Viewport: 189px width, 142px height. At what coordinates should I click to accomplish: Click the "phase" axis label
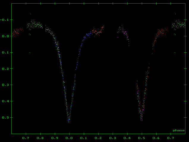click(179, 130)
